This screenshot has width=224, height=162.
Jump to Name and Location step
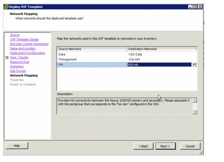click(23, 49)
